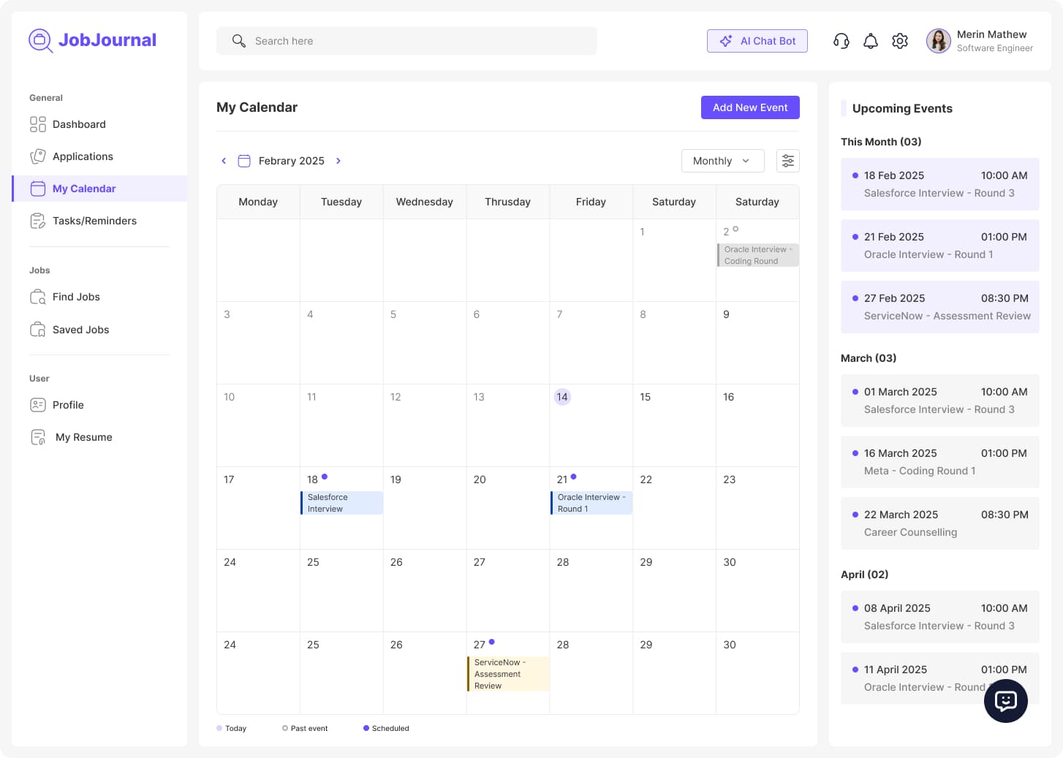
Task: Click the Search here input field
Action: 406,41
